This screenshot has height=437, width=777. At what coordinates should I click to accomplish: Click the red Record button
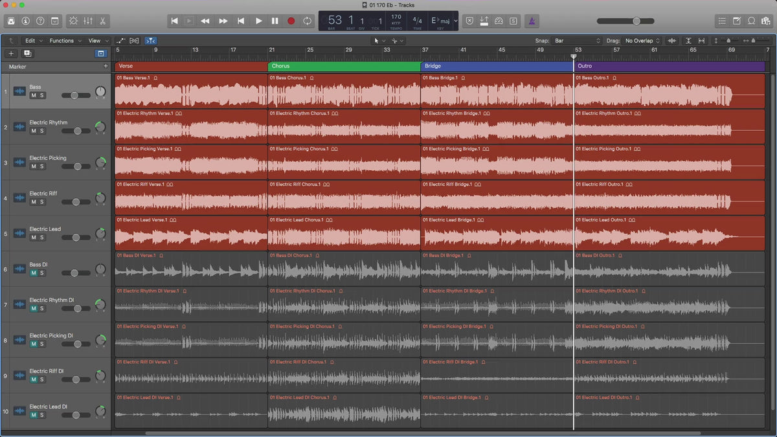pos(291,21)
